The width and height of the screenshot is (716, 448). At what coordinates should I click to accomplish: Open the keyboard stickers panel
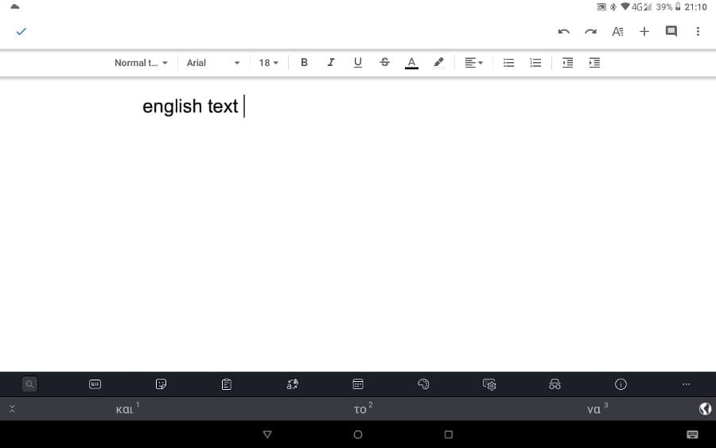161,384
